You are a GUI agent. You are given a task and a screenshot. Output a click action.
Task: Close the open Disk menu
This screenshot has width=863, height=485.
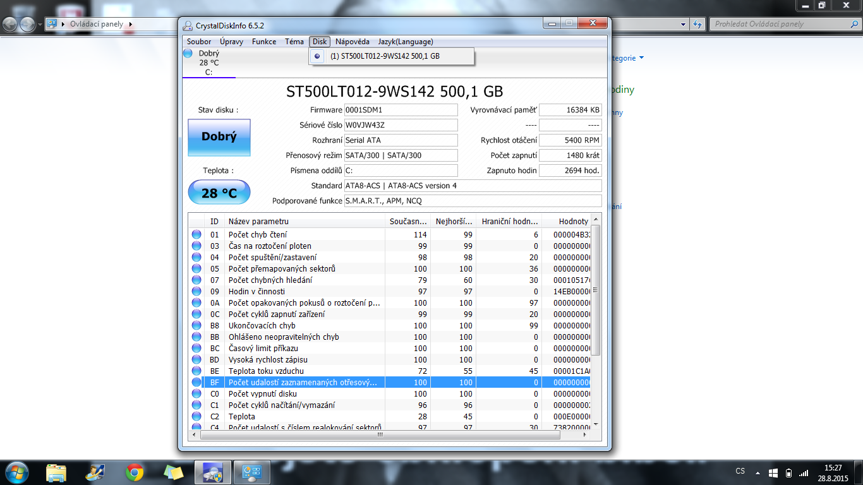320,42
